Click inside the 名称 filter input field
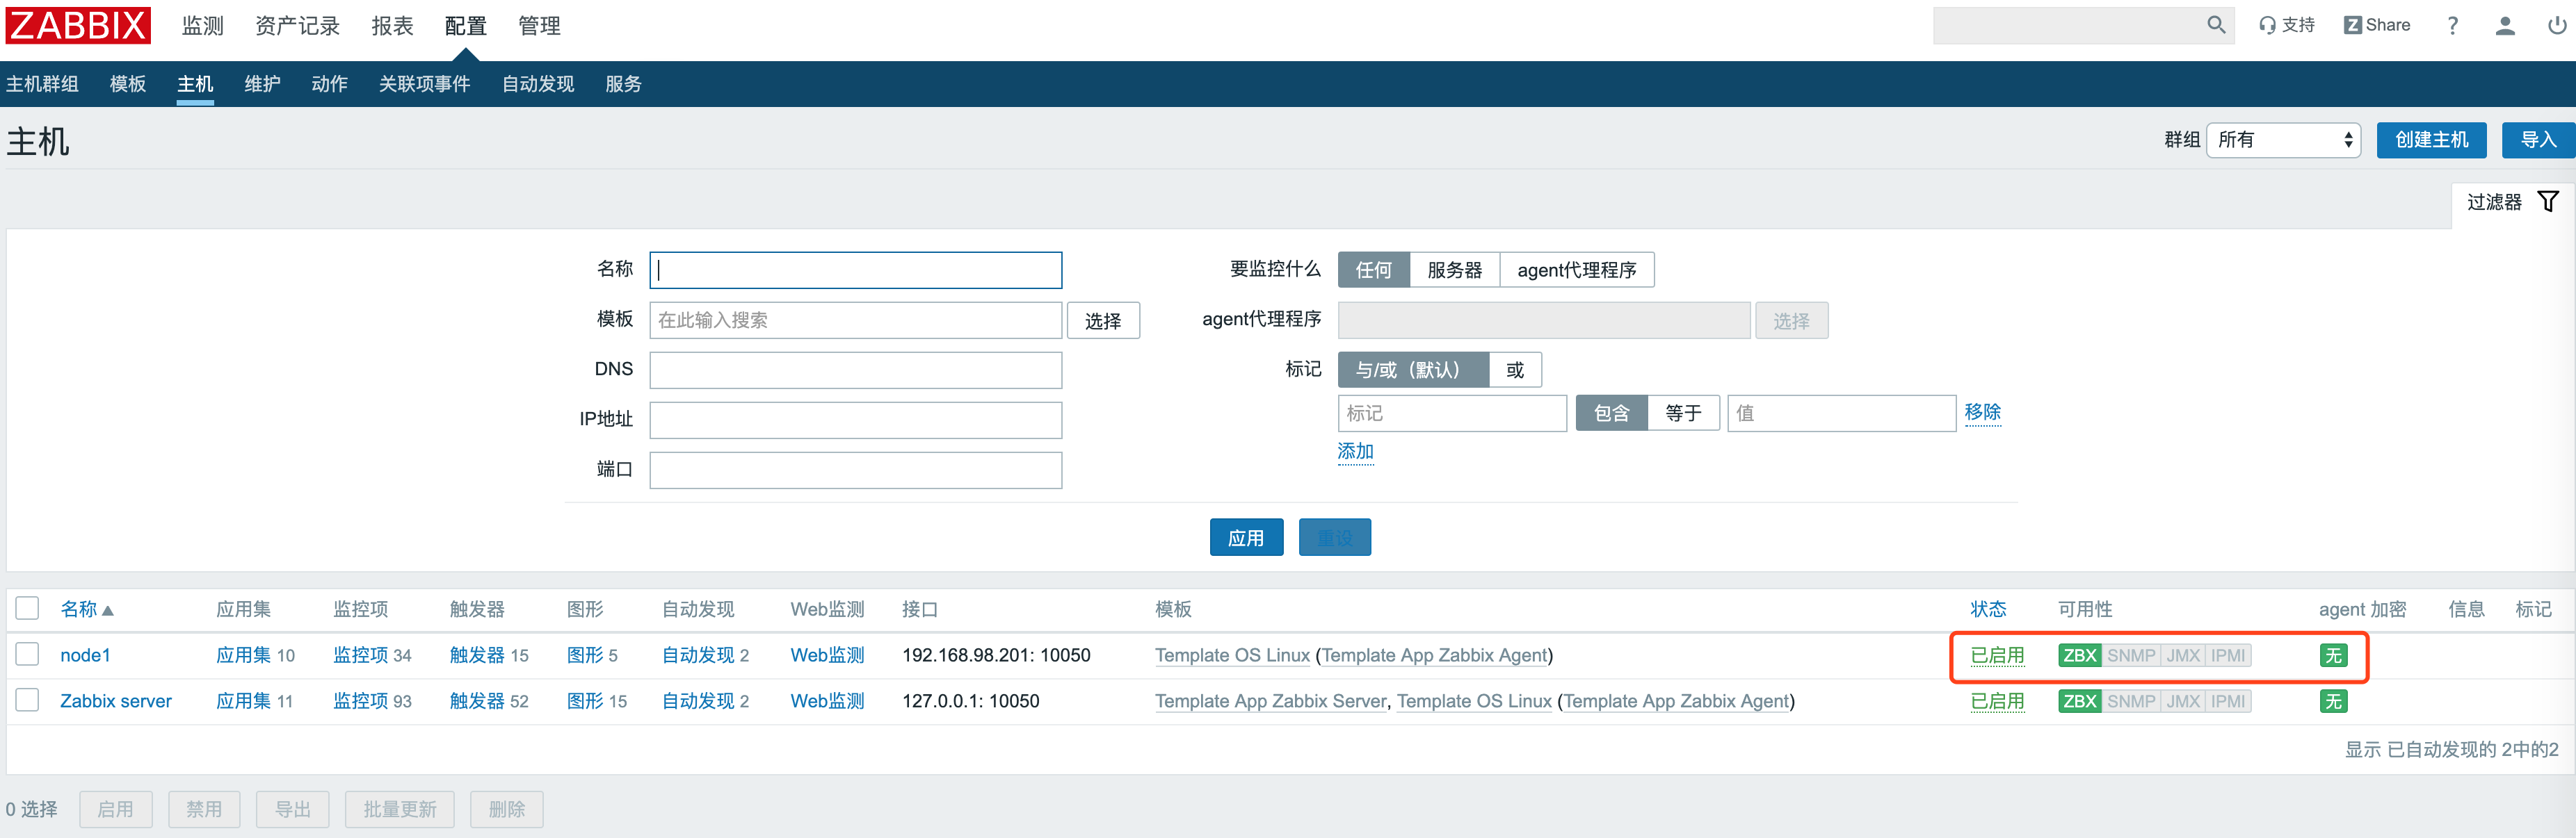Image resolution: width=2576 pixels, height=838 pixels. click(855, 270)
